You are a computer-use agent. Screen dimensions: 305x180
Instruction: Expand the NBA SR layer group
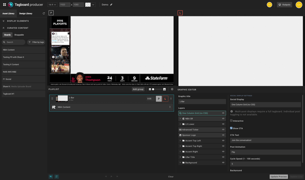(x=180, y=119)
